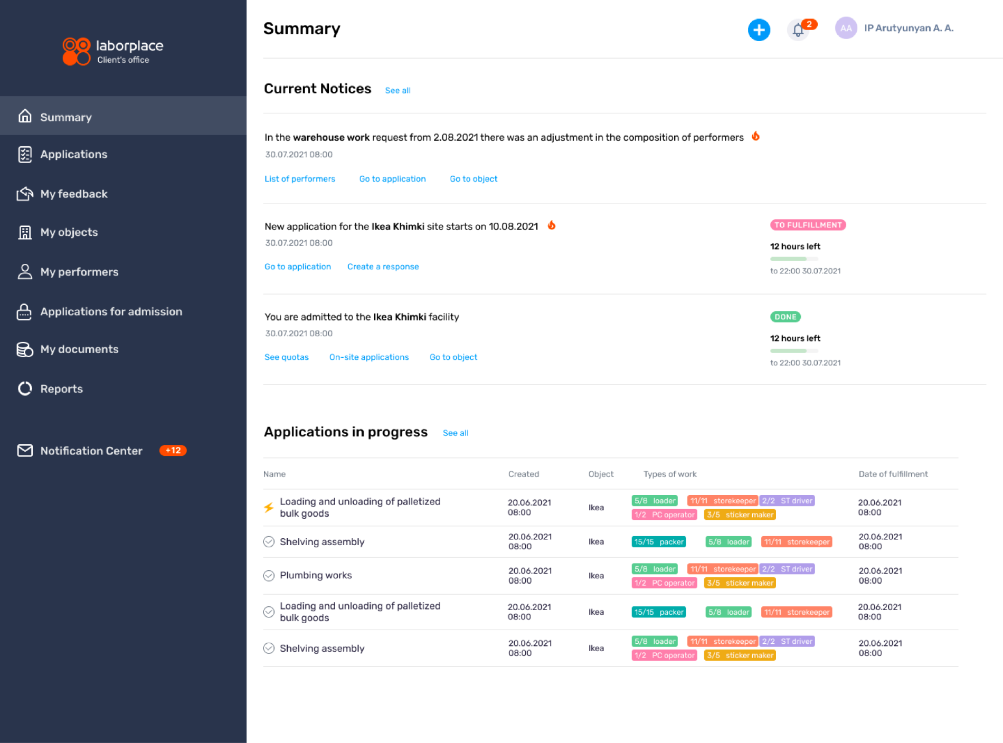
Task: Open My documents in sidebar
Action: [79, 349]
